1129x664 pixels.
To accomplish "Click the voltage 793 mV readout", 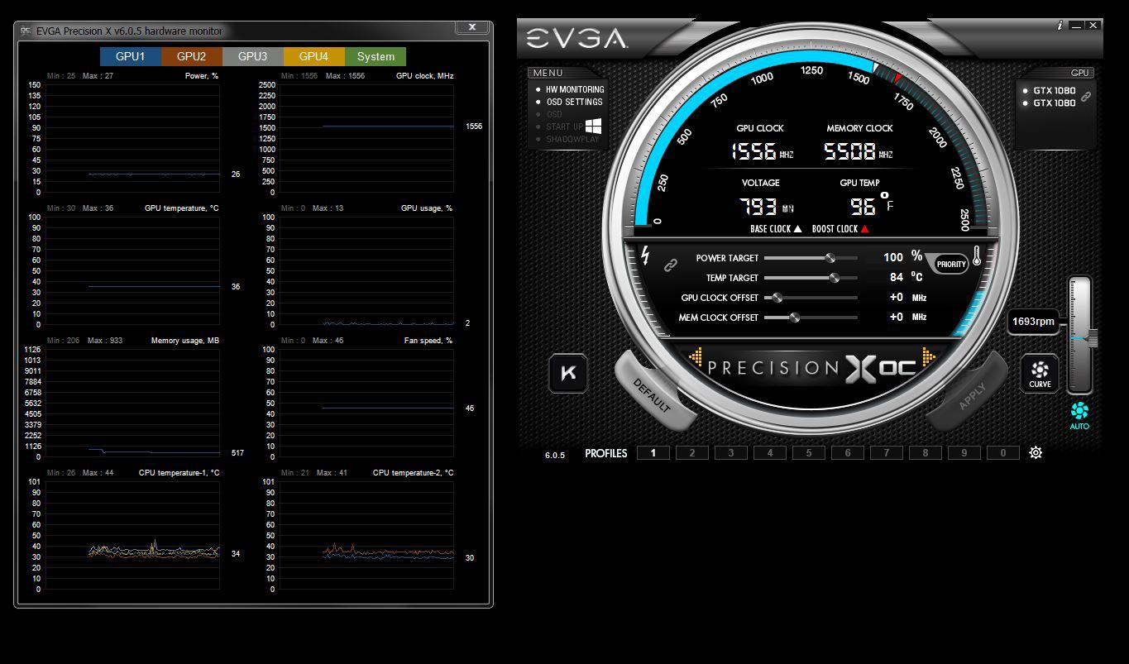I will click(x=767, y=206).
